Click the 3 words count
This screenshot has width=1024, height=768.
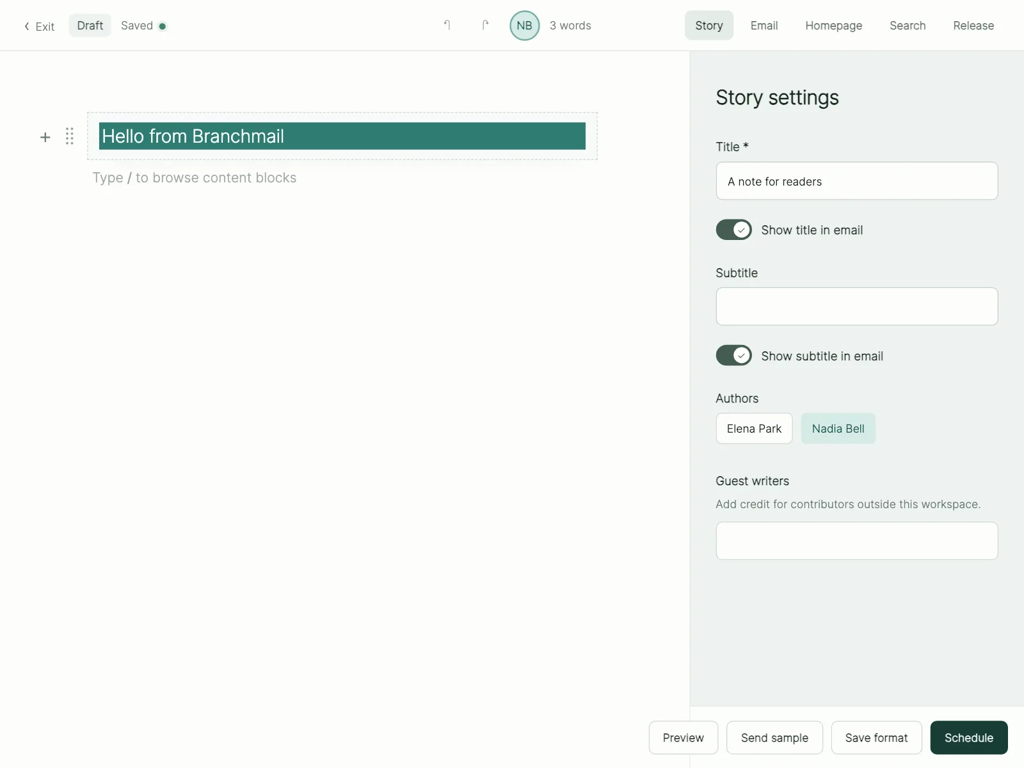(570, 26)
